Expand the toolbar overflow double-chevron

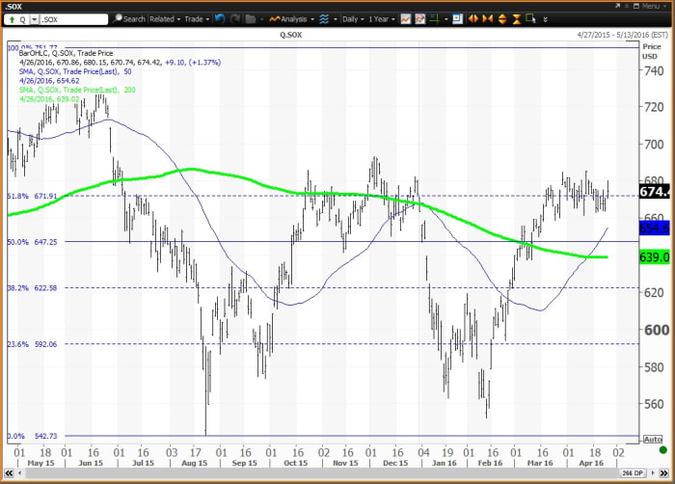(x=546, y=19)
